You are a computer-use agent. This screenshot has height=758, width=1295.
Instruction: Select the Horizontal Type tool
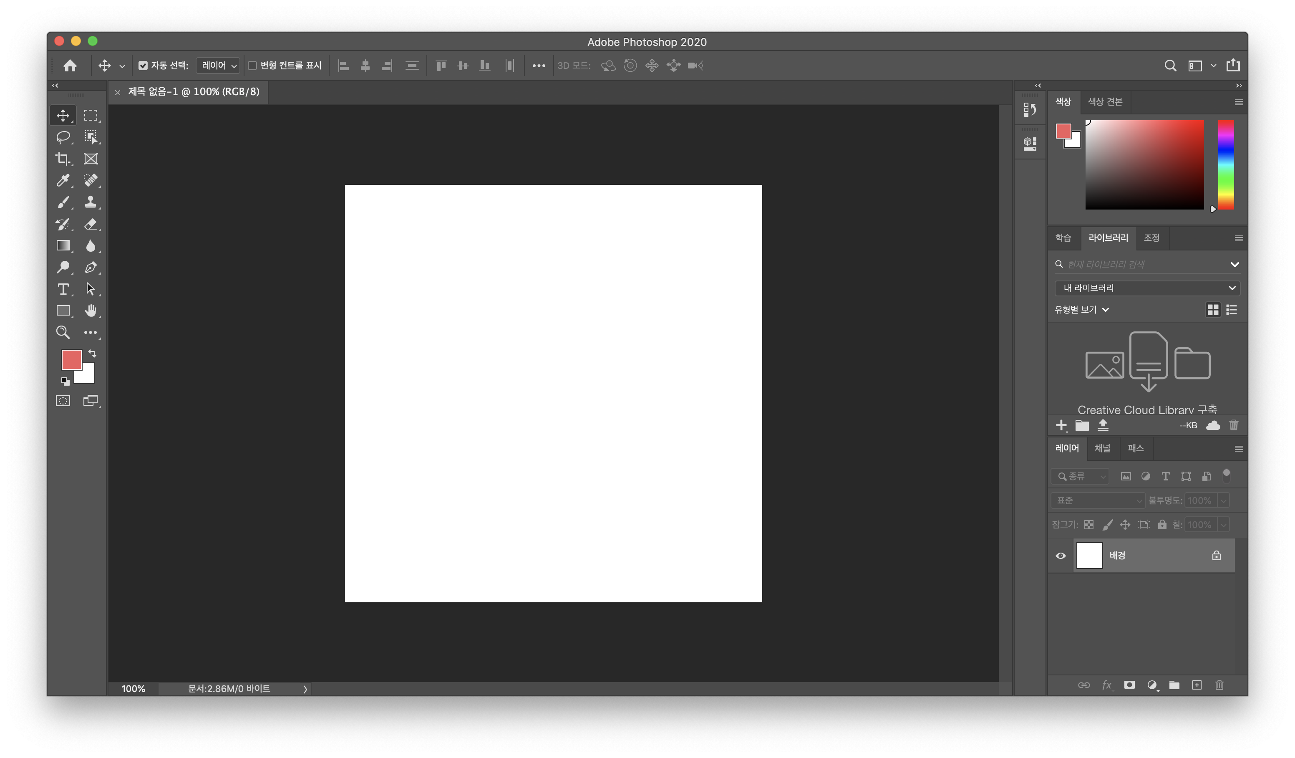(63, 289)
